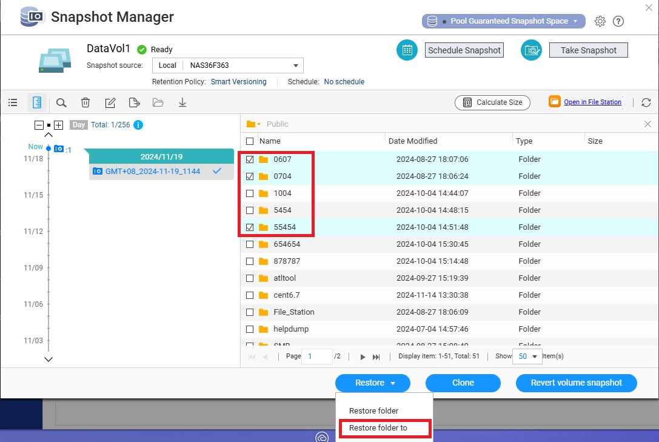Sort by the Size column header

coord(595,141)
